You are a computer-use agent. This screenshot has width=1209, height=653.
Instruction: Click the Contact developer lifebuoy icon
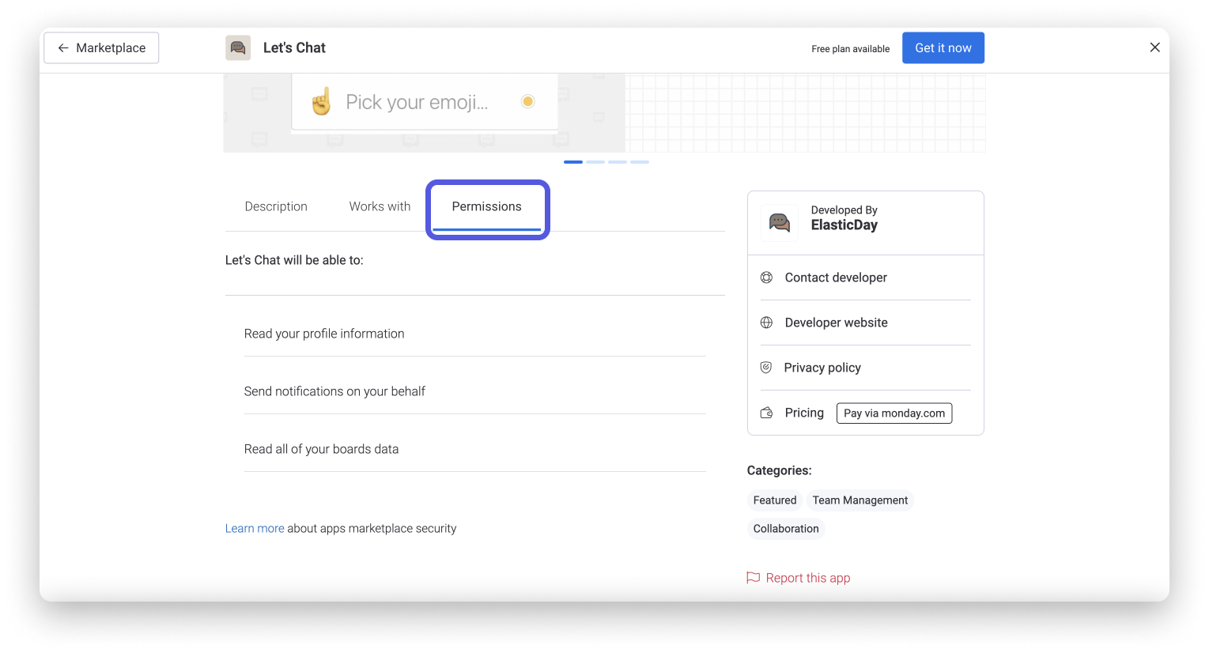coord(766,277)
